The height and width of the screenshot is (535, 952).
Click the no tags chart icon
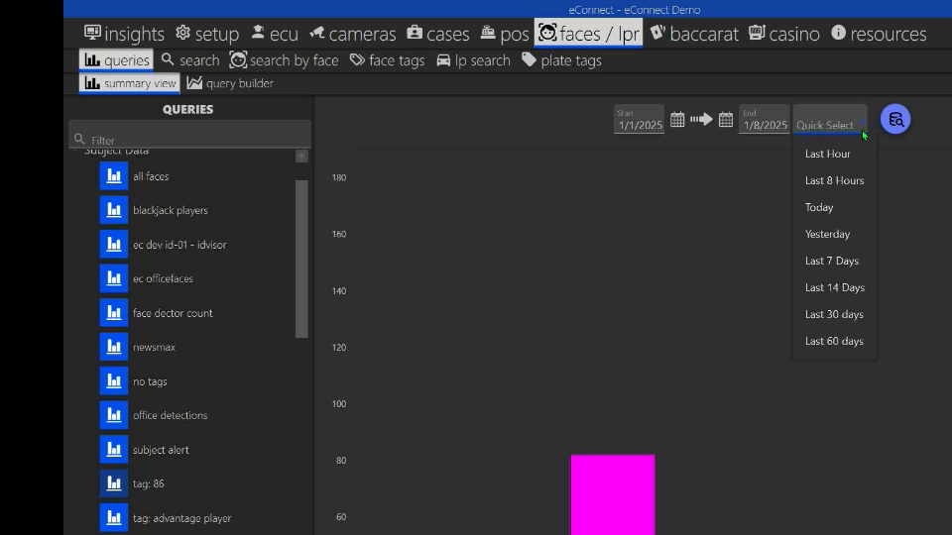(x=113, y=380)
